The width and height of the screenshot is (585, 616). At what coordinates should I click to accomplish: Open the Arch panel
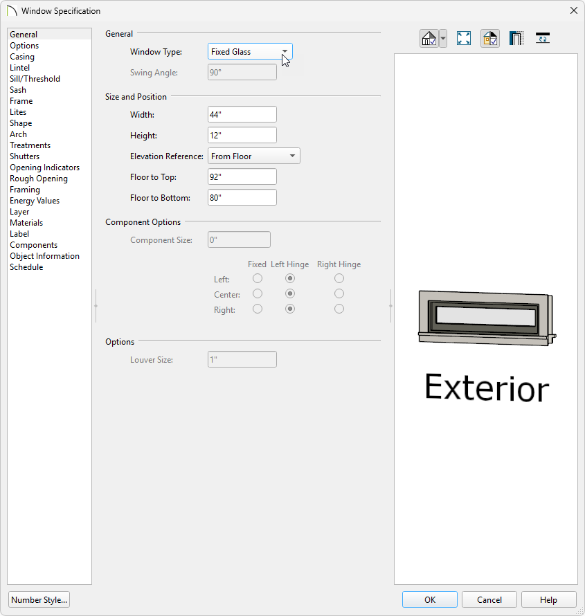point(50,134)
